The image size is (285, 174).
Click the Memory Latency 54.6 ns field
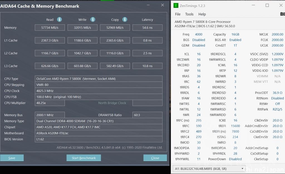(x=147, y=28)
